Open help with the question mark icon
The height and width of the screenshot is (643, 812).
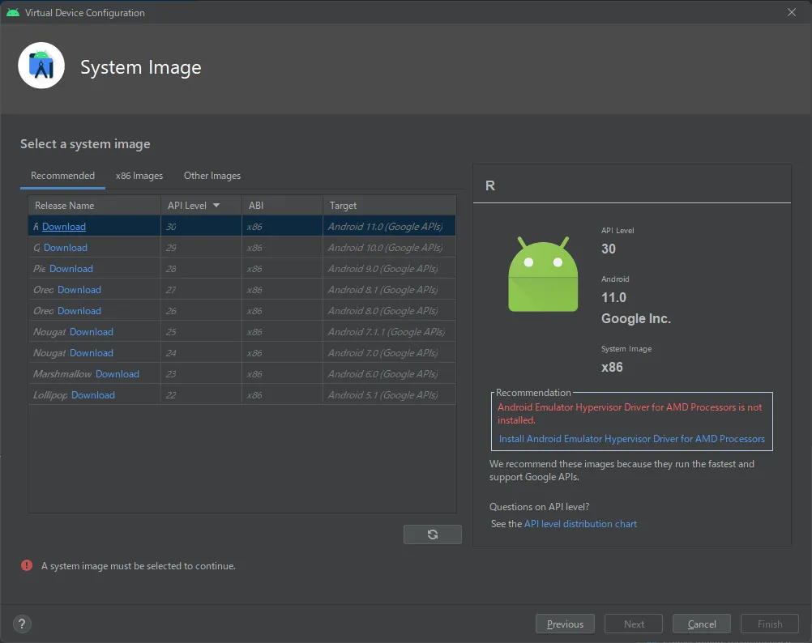[22, 624]
